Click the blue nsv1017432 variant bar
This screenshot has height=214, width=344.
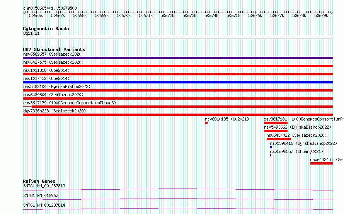(x=178, y=82)
